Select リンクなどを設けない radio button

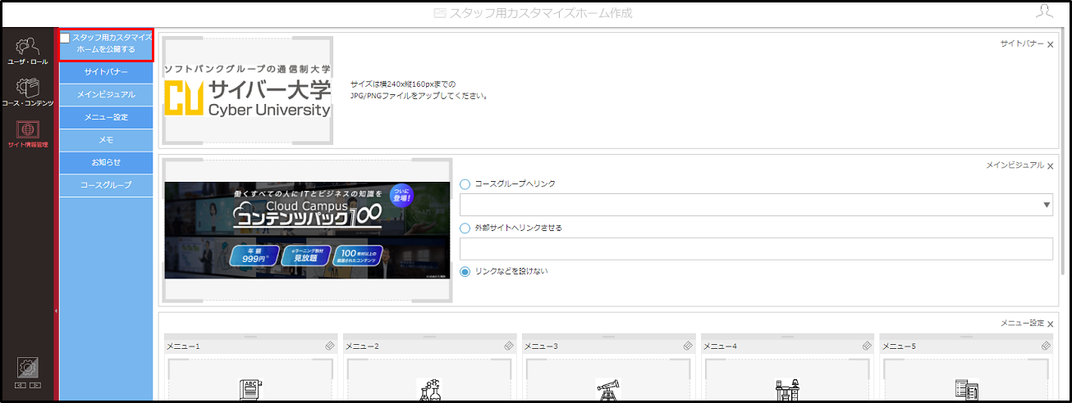(x=465, y=272)
